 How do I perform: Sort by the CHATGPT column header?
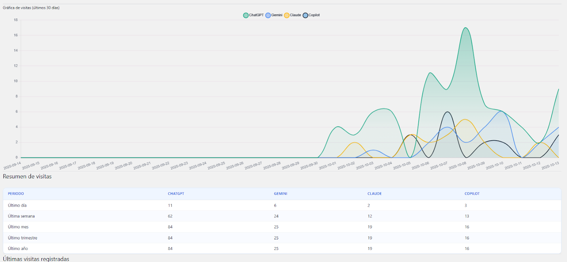pos(176,194)
